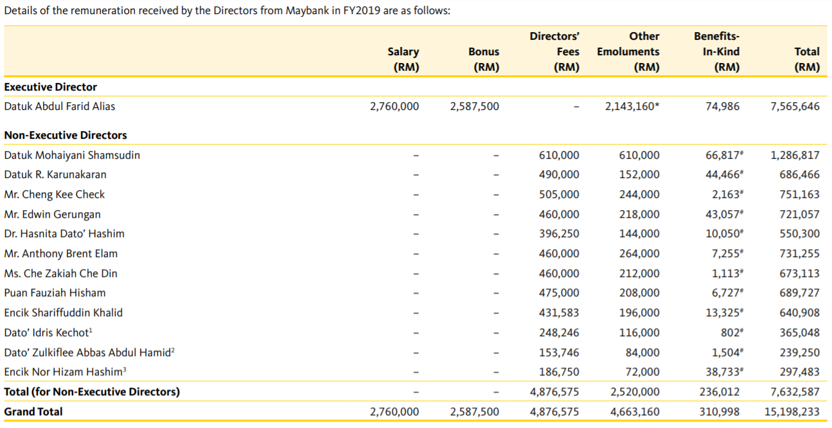The image size is (832, 428).
Task: Click the Non-Executive Directors section heading
Action: 66,135
